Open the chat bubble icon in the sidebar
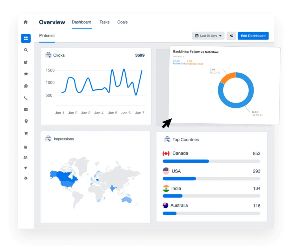The width and height of the screenshot is (296, 246). (26, 74)
